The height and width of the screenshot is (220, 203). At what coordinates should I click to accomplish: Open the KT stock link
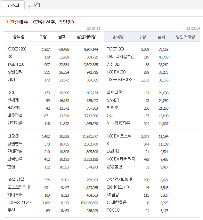point(109,144)
